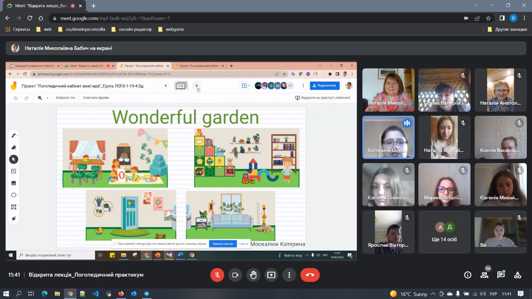Unmute the microphone in Meet controls

click(217, 275)
